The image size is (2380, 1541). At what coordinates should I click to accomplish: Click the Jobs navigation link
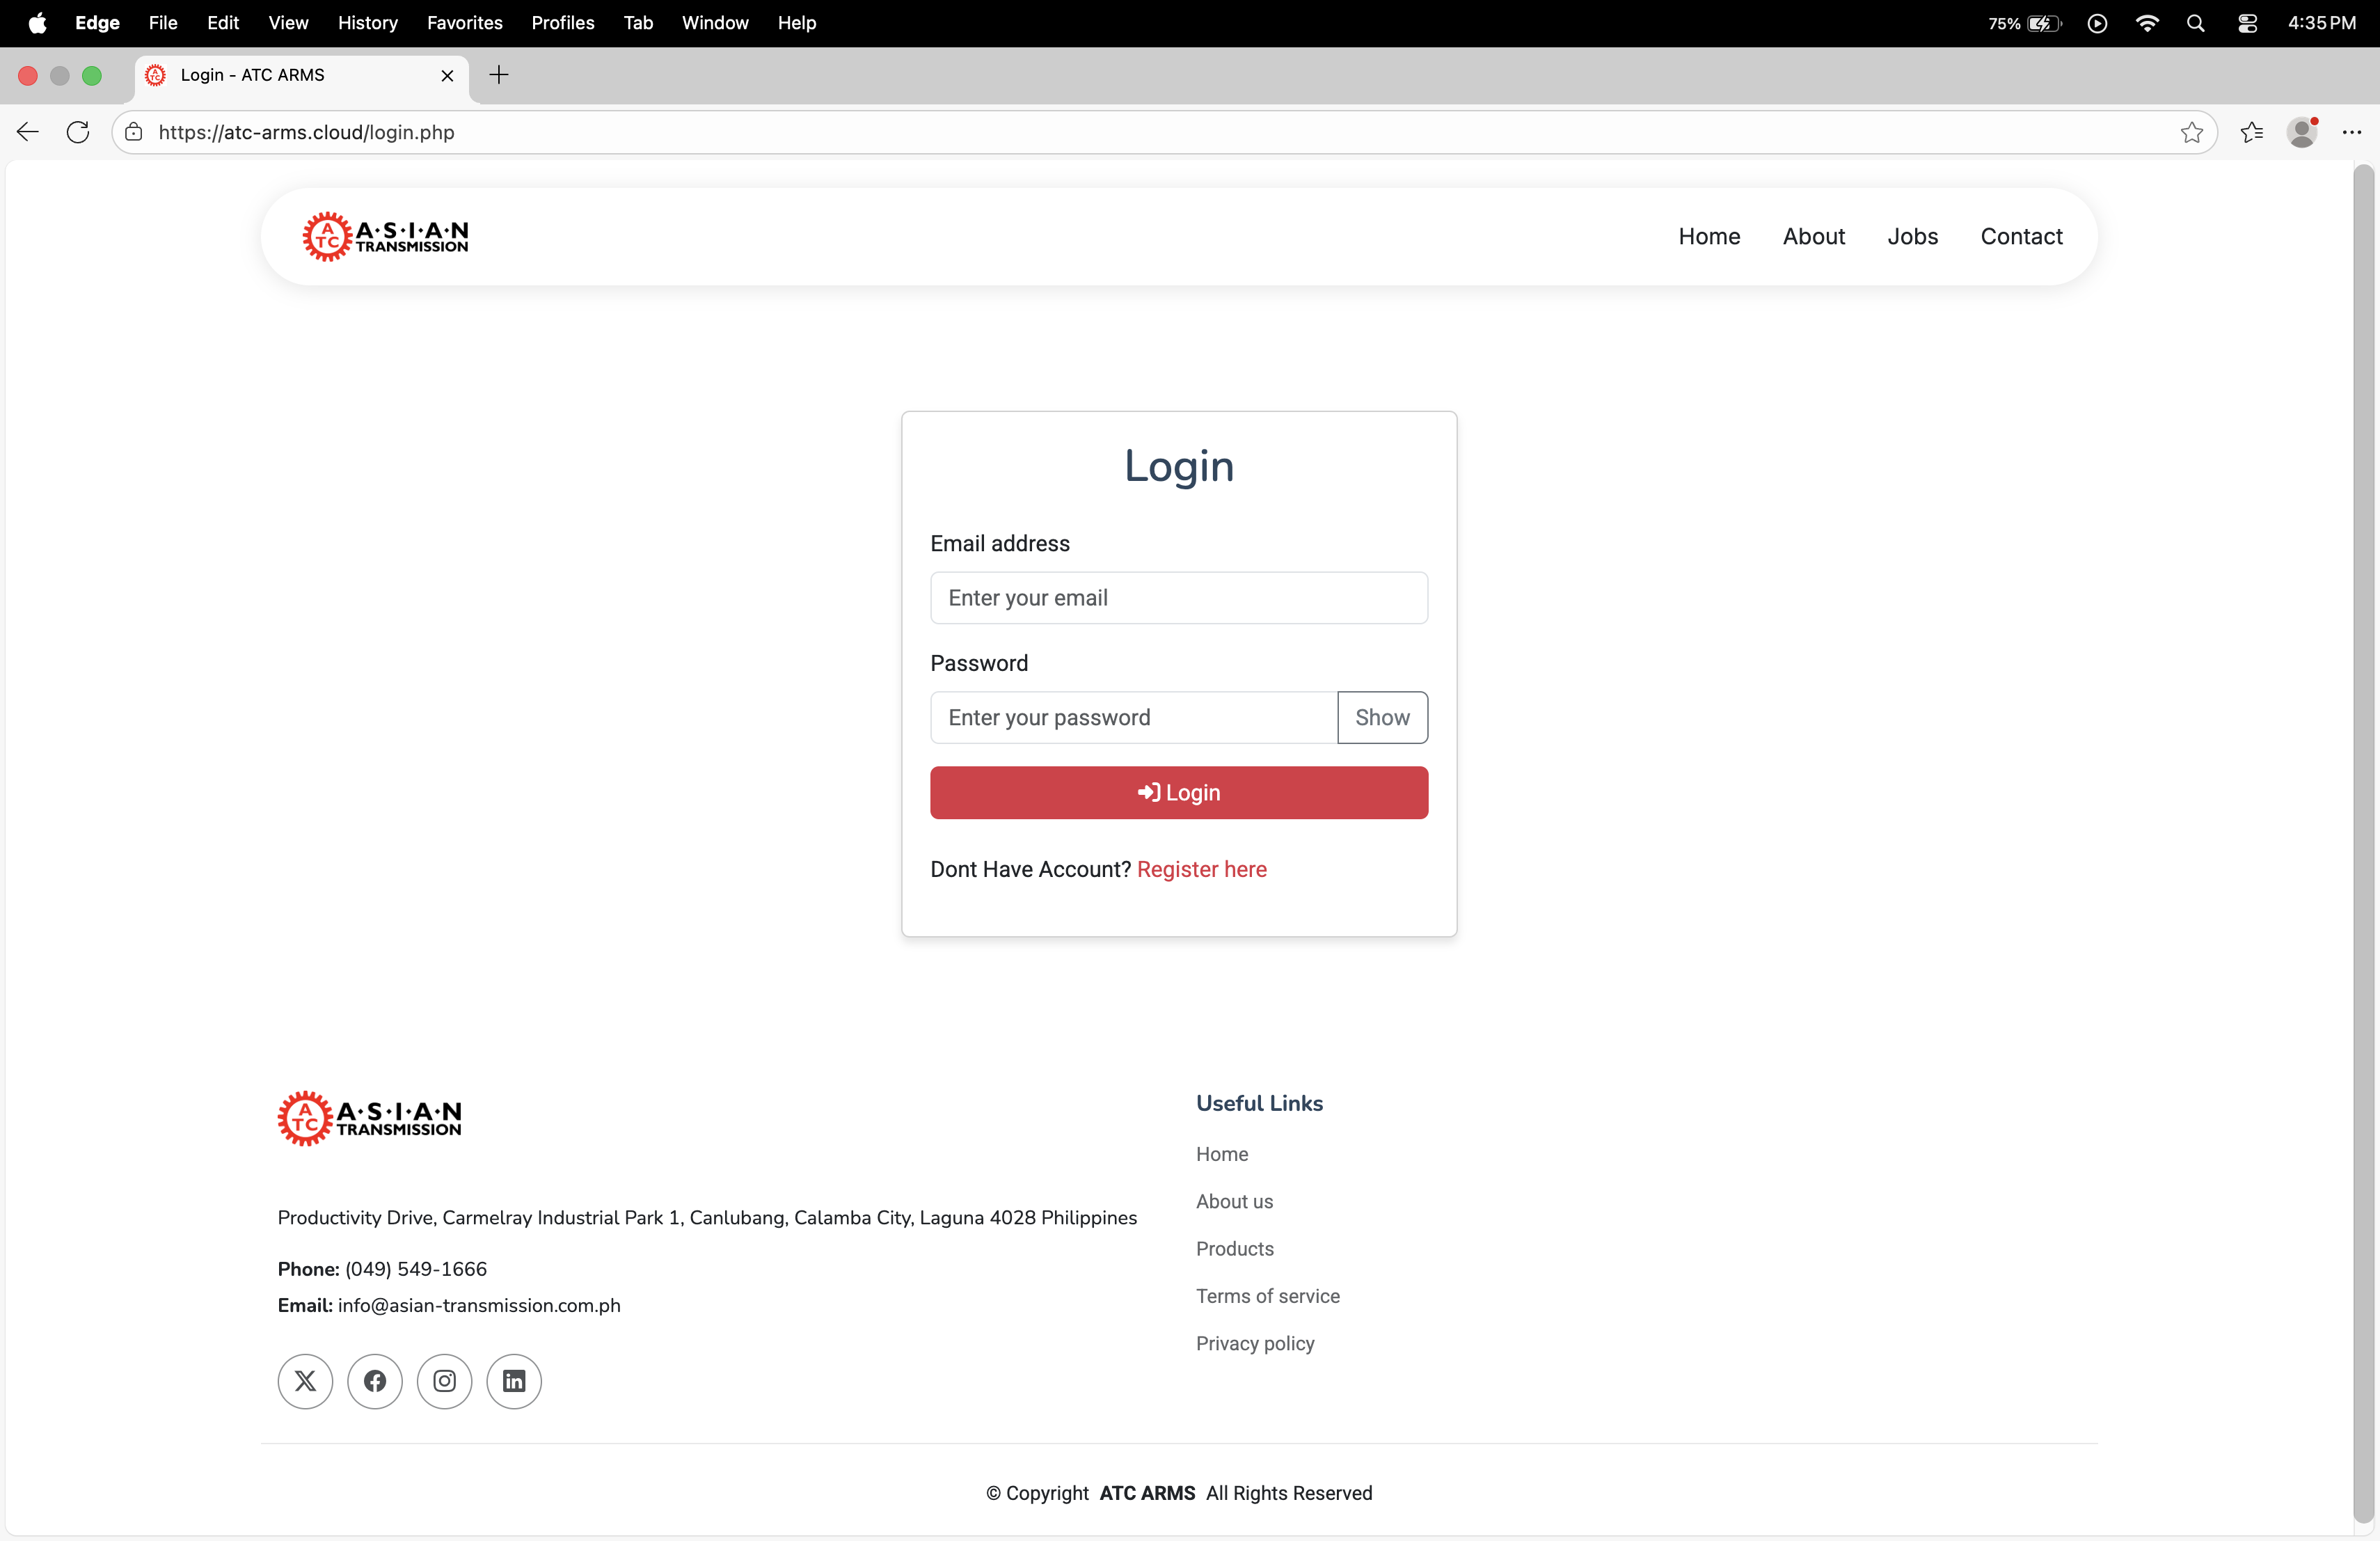point(1912,237)
